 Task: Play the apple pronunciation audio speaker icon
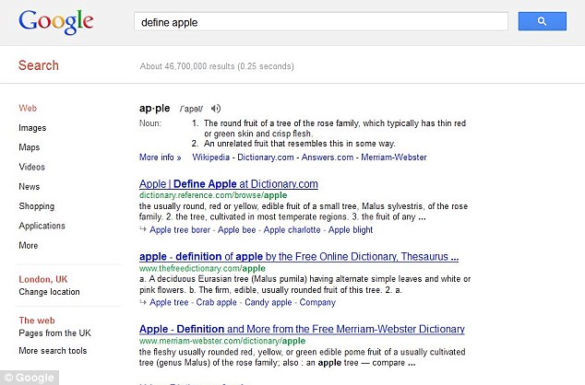(216, 109)
